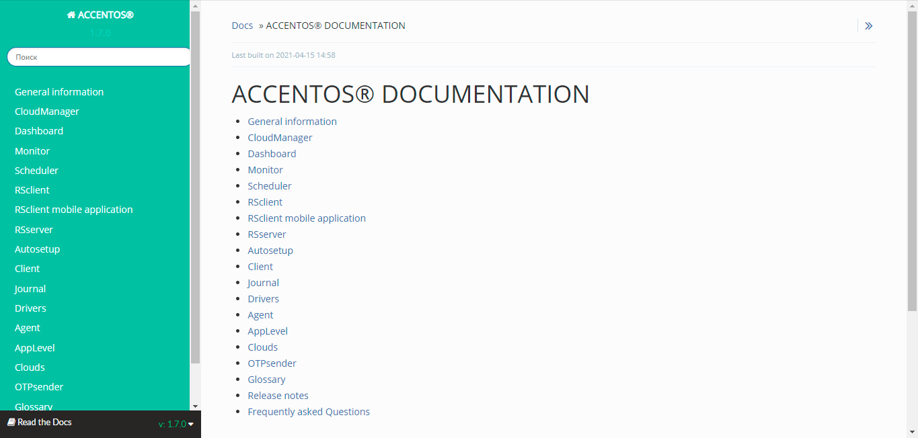Viewport: 918px width, 438px height.
Task: Follow the AppLevel link in the content list
Action: (268, 331)
